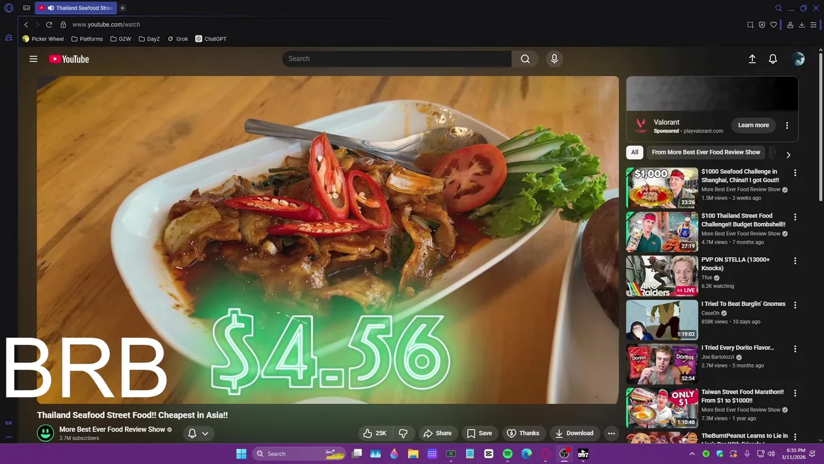Image resolution: width=824 pixels, height=464 pixels.
Task: Like the video with 25K thumbs up
Action: (x=375, y=433)
